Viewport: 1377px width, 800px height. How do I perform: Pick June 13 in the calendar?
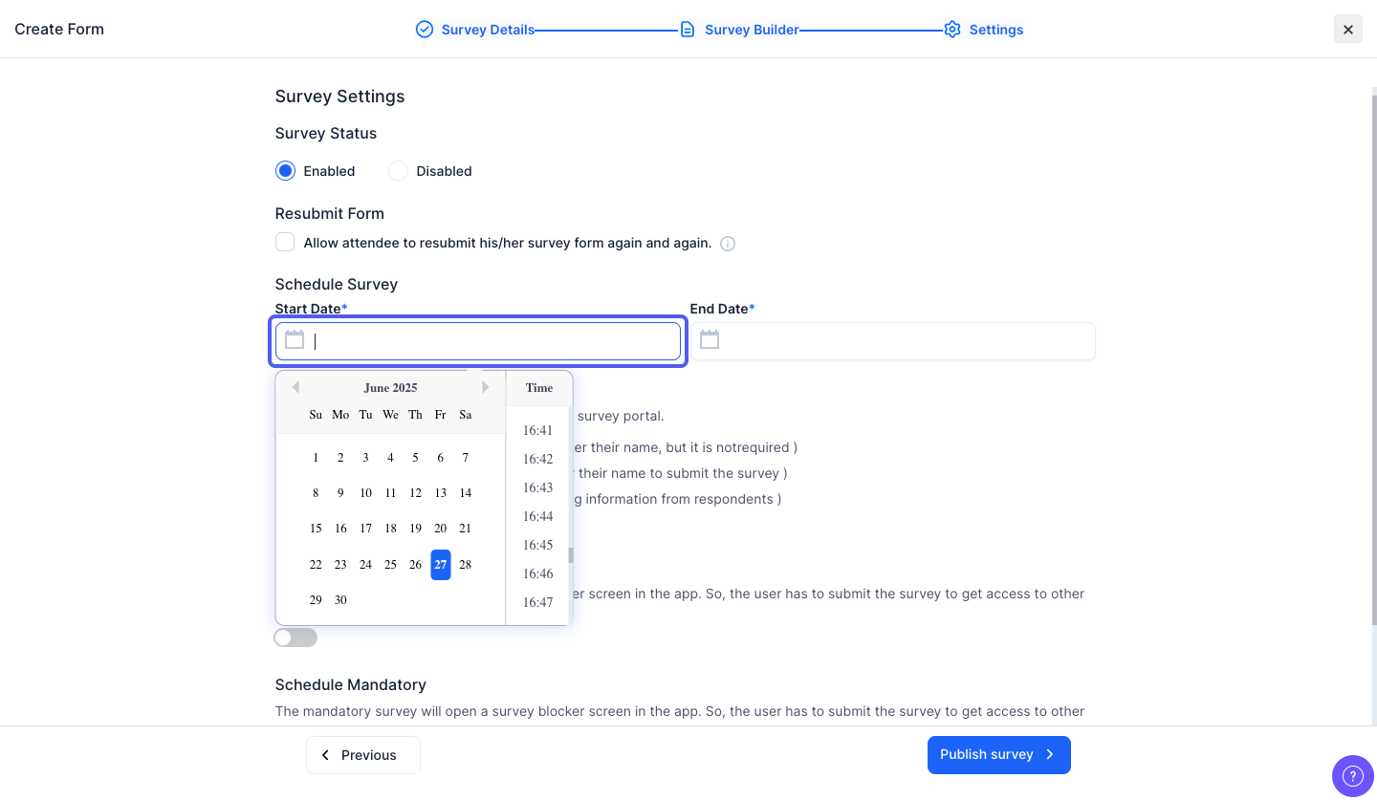(x=441, y=493)
